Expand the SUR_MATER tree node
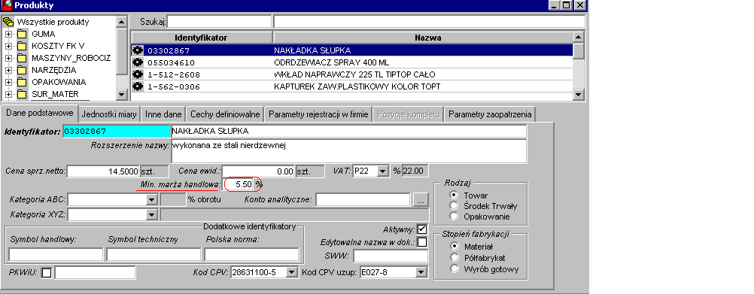 coord(8,94)
